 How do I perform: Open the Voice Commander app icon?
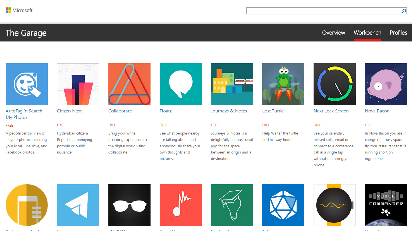(x=386, y=205)
